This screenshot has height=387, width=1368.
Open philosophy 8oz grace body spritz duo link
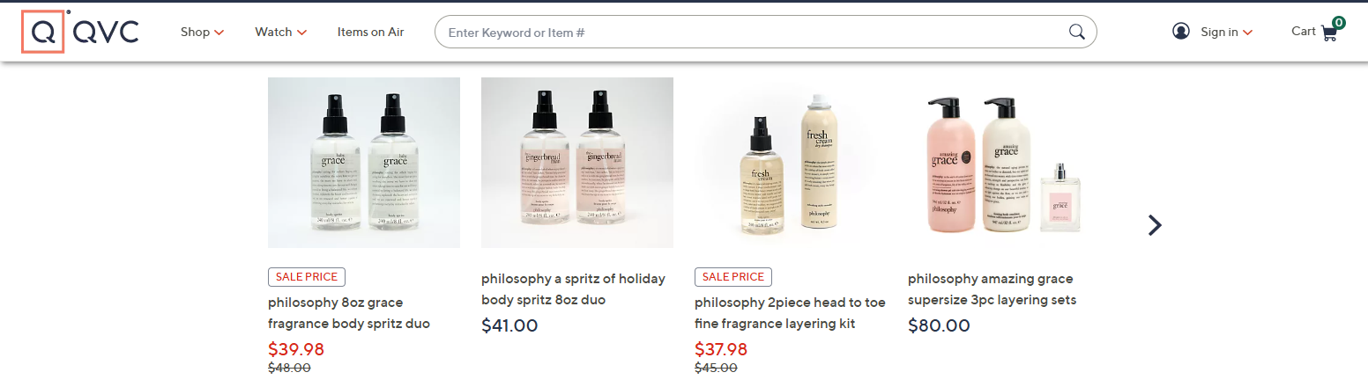click(x=349, y=313)
